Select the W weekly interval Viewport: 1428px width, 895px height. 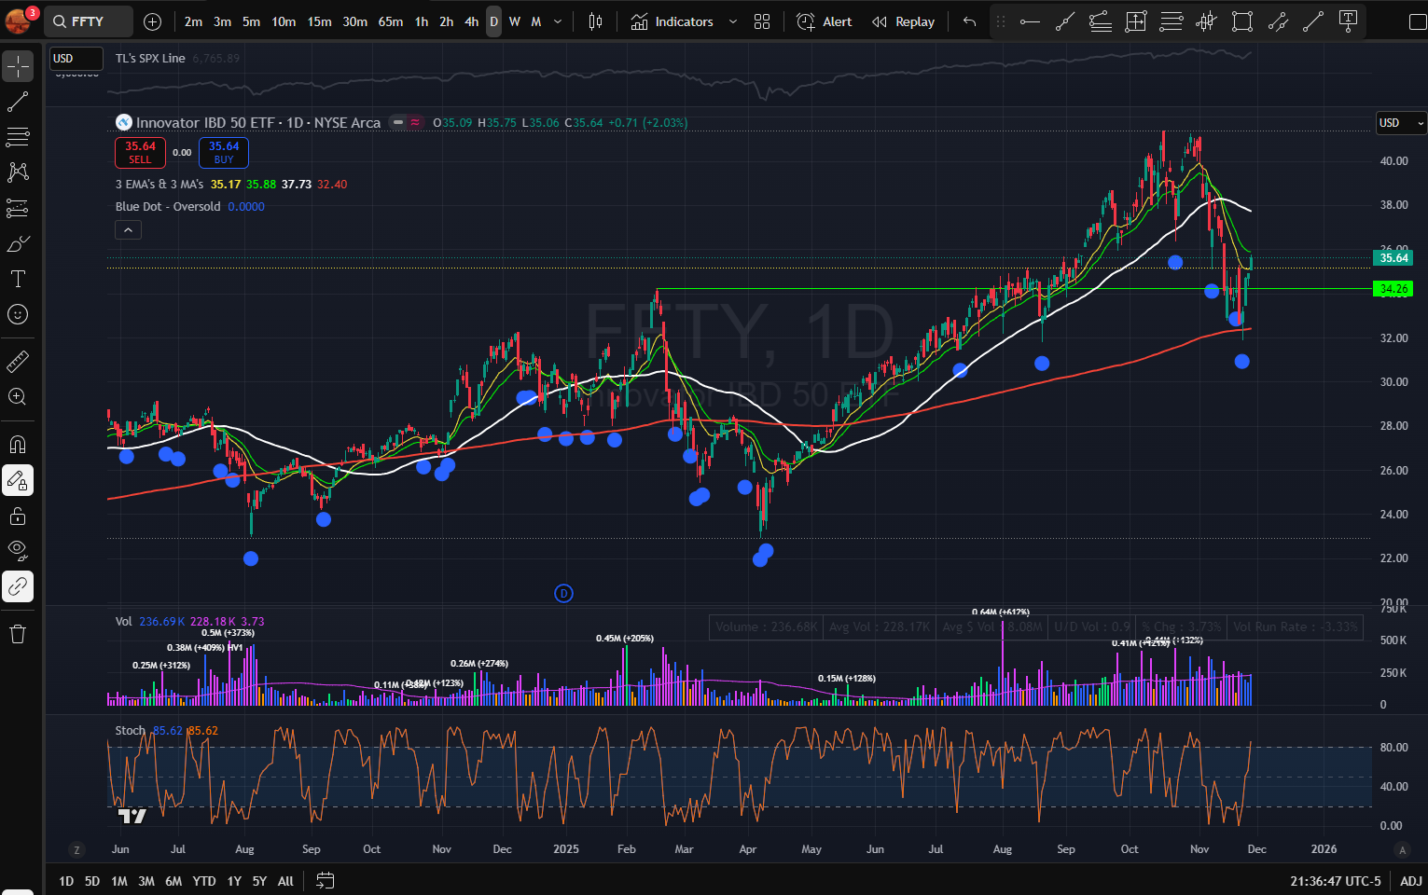515,21
